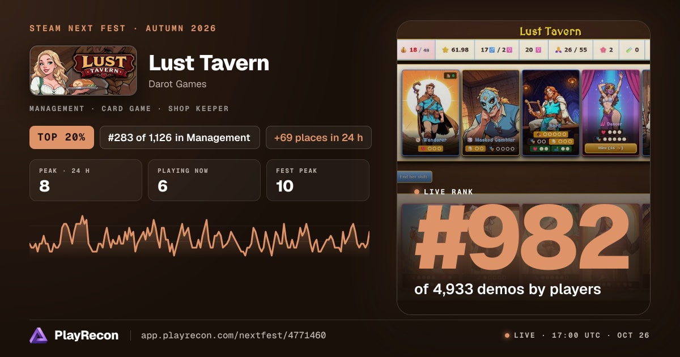Click the Darot Games developer name

tap(177, 84)
